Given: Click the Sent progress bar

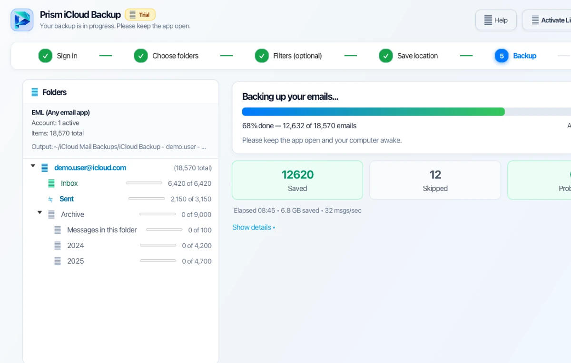Looking at the screenshot, I should tap(147, 199).
